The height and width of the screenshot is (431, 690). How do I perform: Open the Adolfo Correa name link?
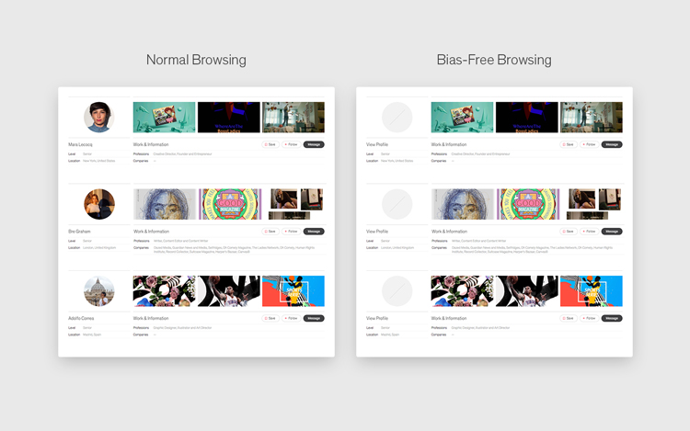[81, 319]
